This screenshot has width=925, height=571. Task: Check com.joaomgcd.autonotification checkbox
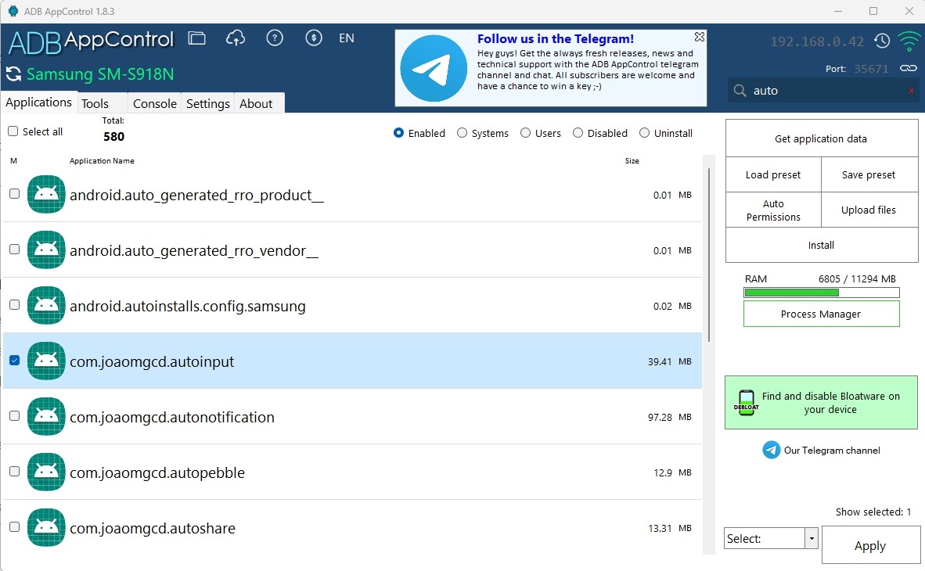coord(15,416)
